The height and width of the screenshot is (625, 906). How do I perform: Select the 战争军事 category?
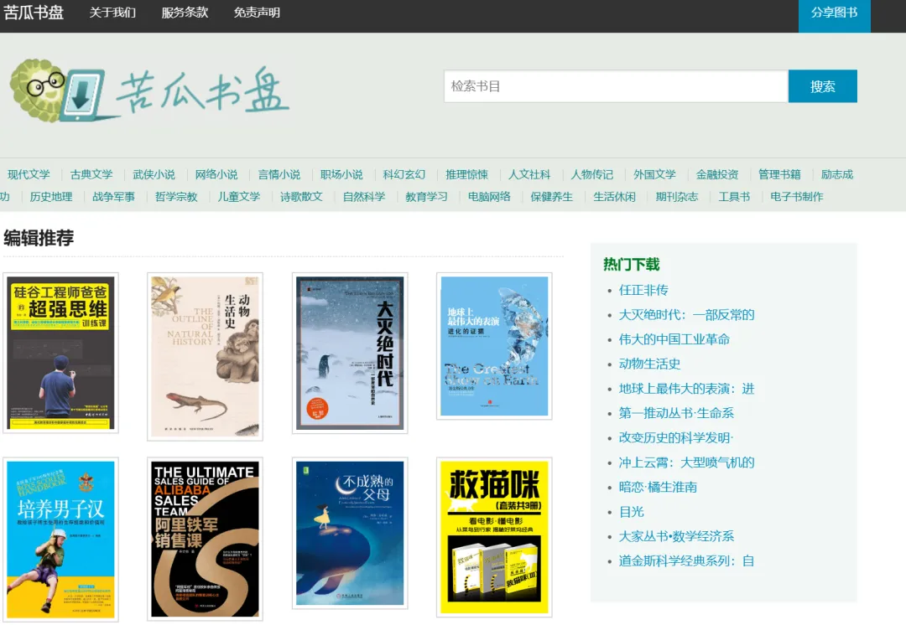(x=114, y=197)
